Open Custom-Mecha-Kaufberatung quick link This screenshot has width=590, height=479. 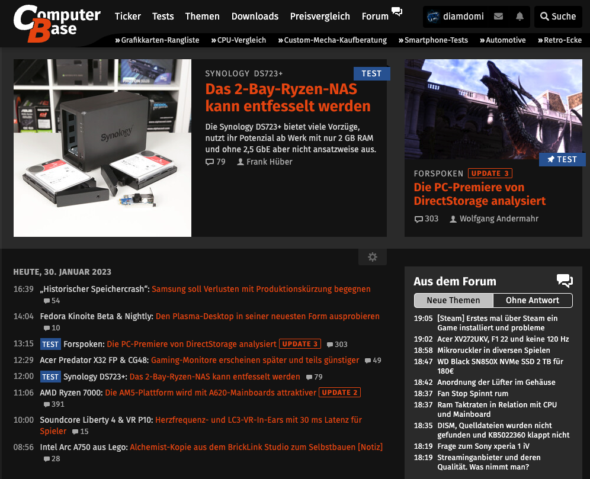pos(332,40)
